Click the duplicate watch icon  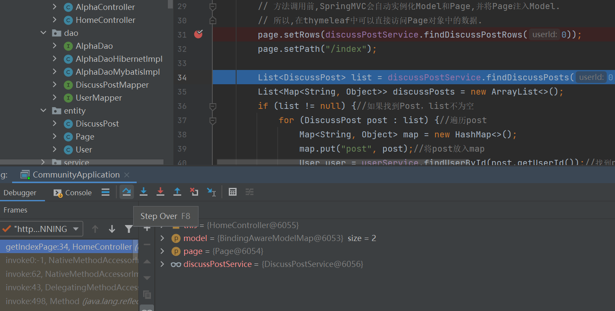tap(147, 295)
